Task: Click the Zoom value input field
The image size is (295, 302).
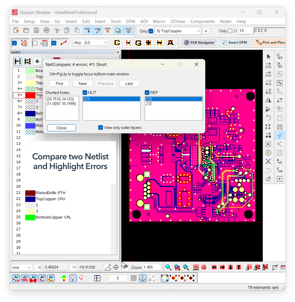Action: click(x=152, y=268)
